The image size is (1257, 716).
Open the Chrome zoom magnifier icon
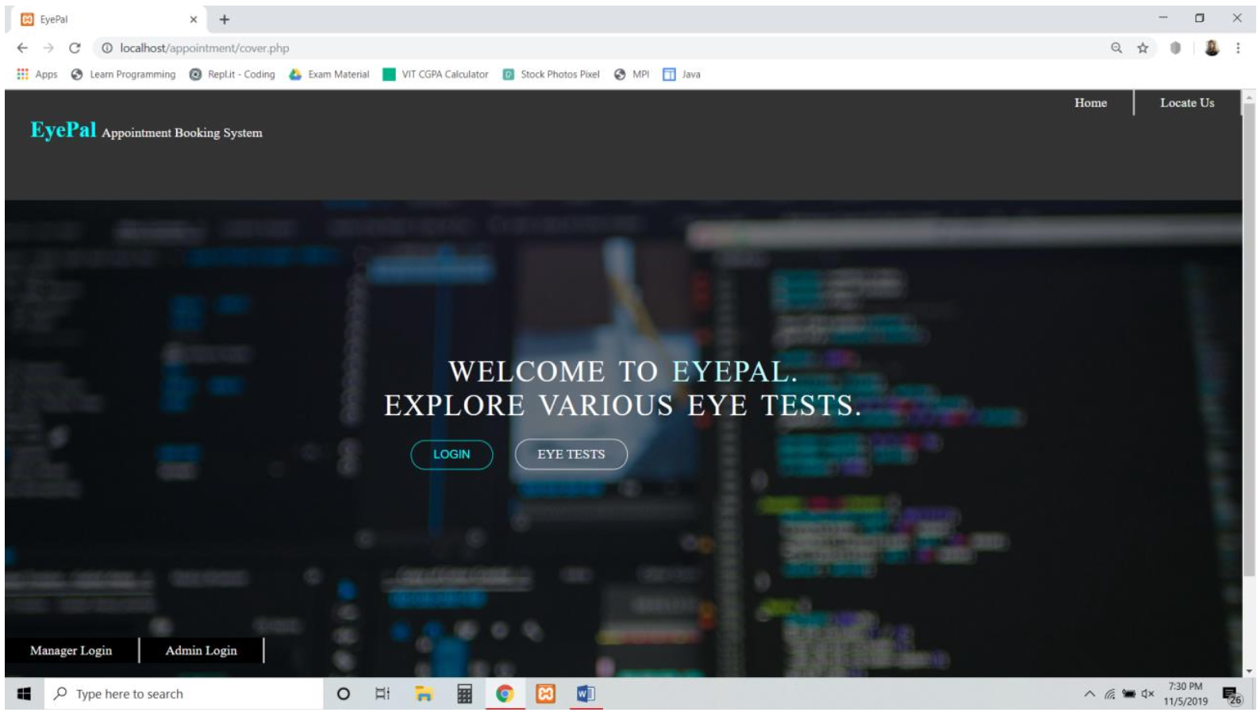click(1117, 48)
